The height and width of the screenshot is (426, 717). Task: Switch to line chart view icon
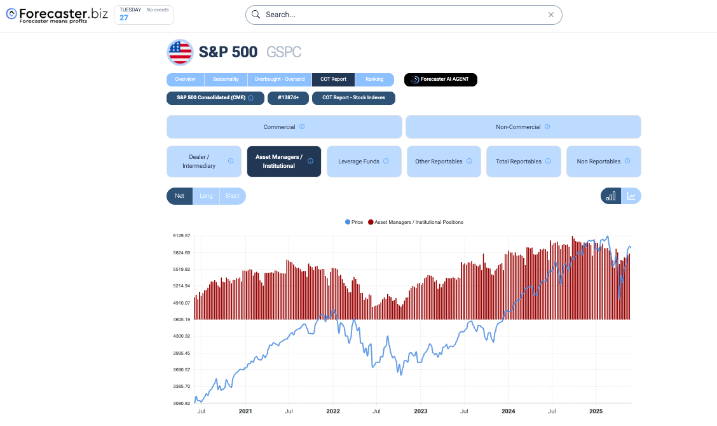coord(631,196)
